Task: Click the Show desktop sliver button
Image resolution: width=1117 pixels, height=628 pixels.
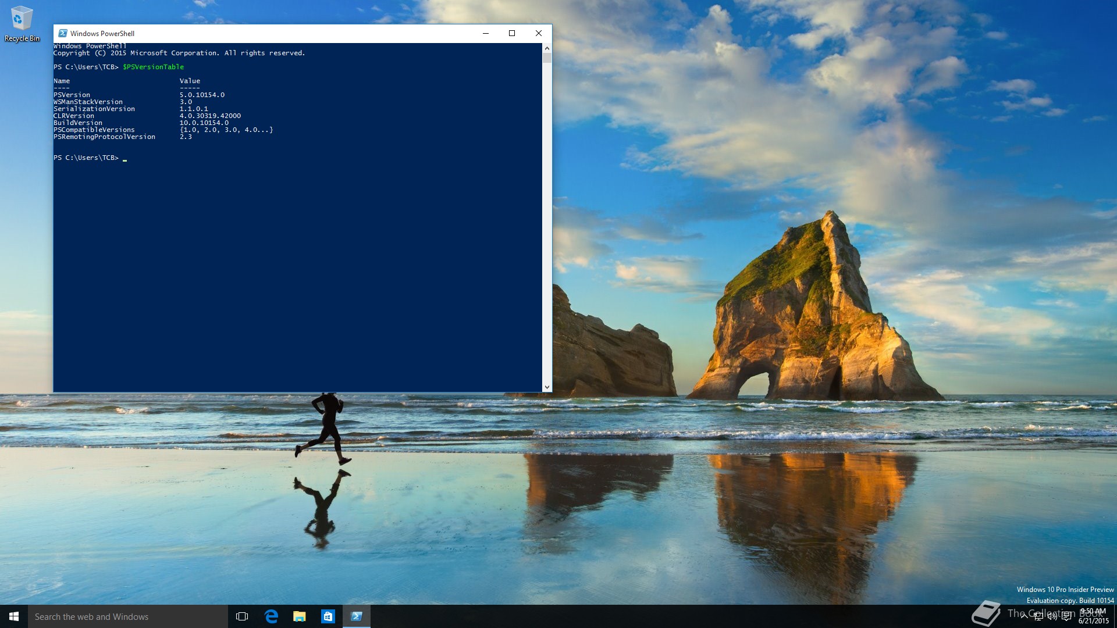Action: (x=1115, y=616)
